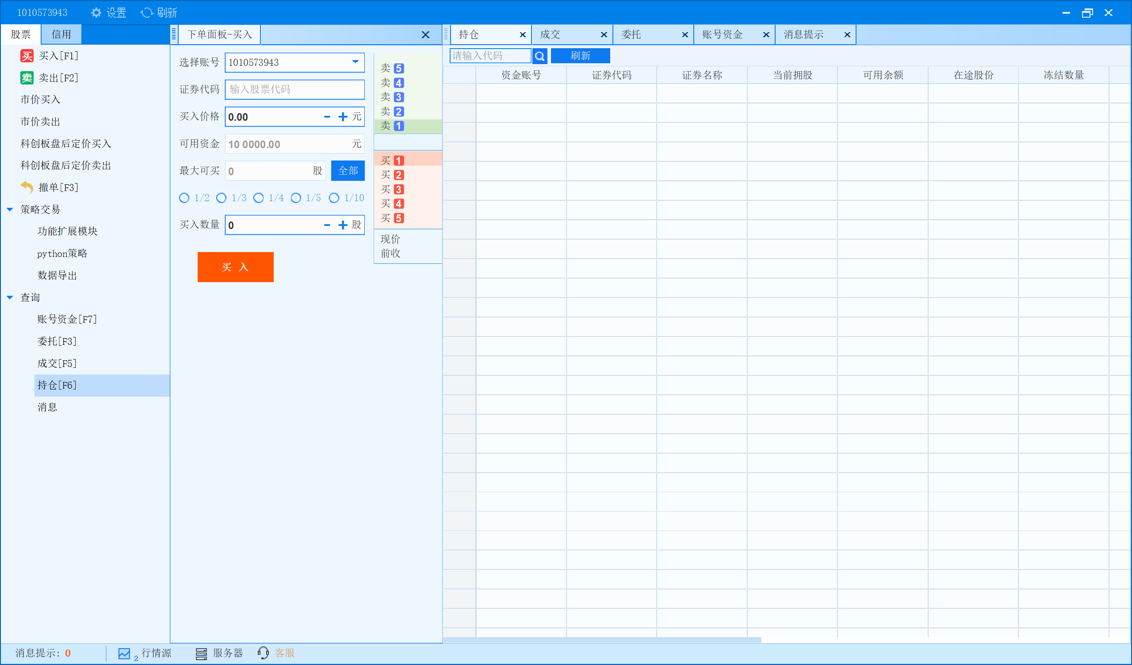Close the 委托 tab
The width and height of the screenshot is (1132, 665).
(x=685, y=34)
